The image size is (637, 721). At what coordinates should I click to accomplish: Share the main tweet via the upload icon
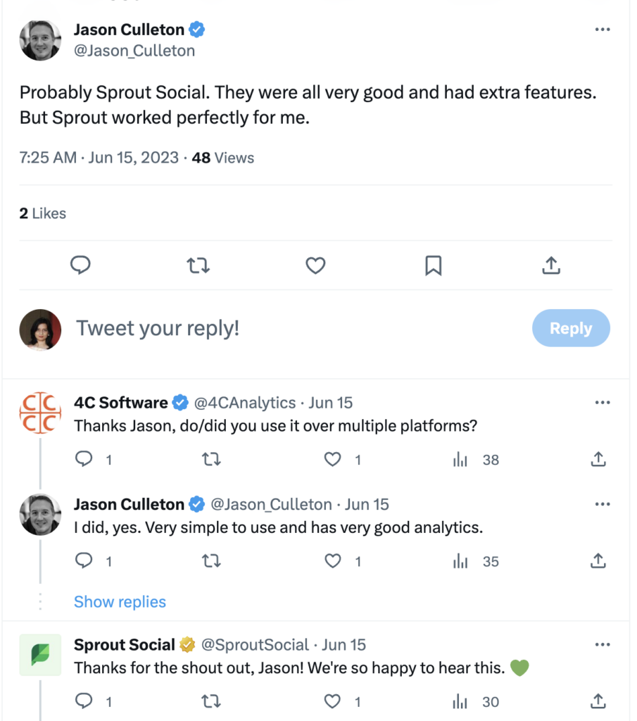552,265
